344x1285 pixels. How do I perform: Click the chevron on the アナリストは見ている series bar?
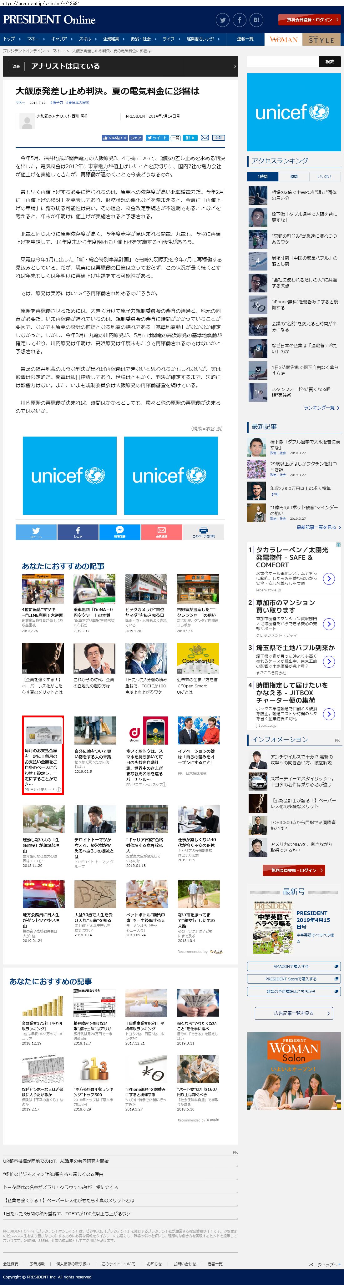(x=235, y=66)
